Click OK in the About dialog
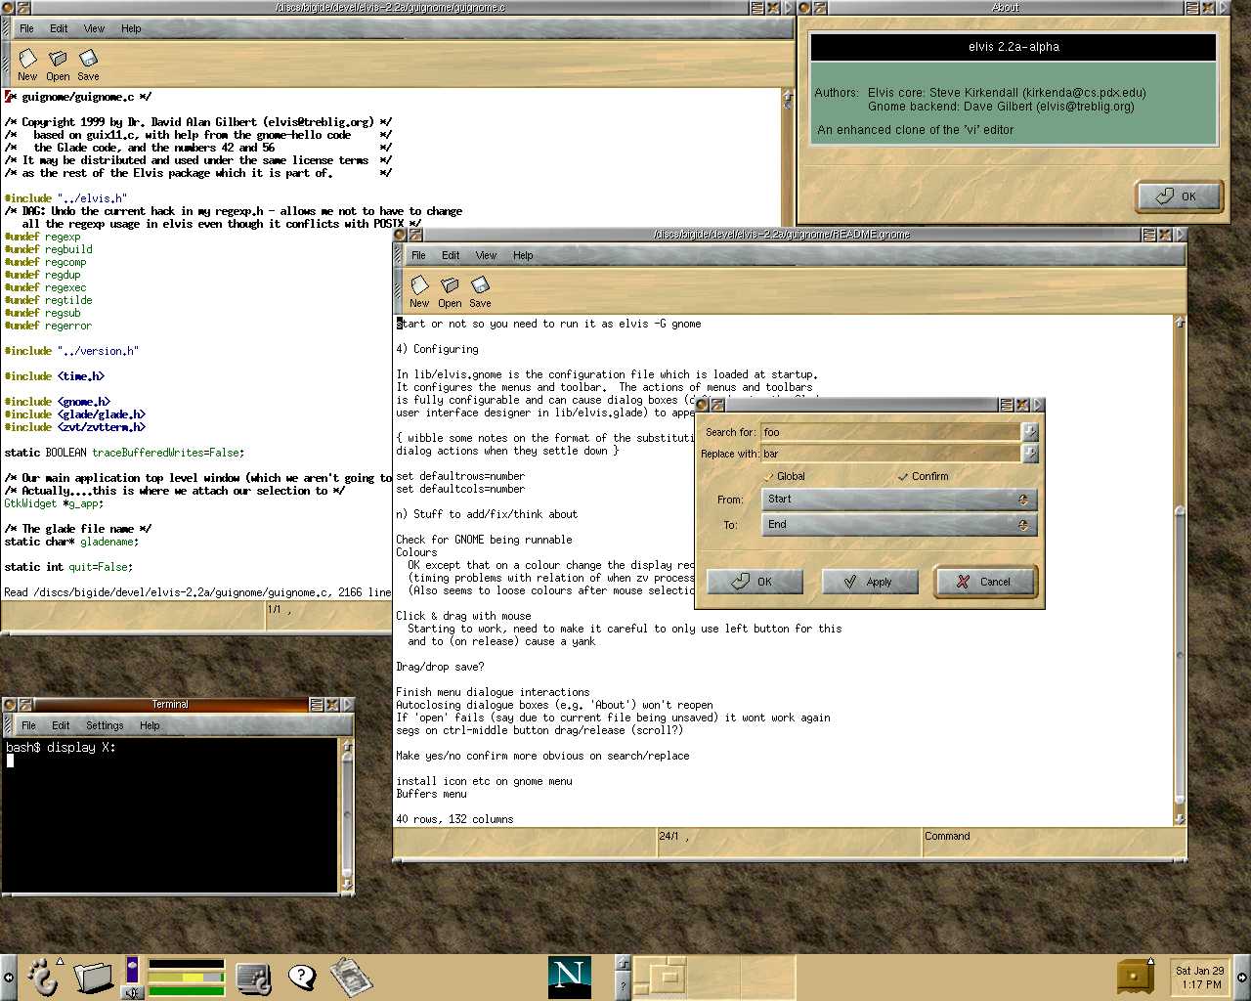Image resolution: width=1251 pixels, height=1001 pixels. (x=1180, y=196)
